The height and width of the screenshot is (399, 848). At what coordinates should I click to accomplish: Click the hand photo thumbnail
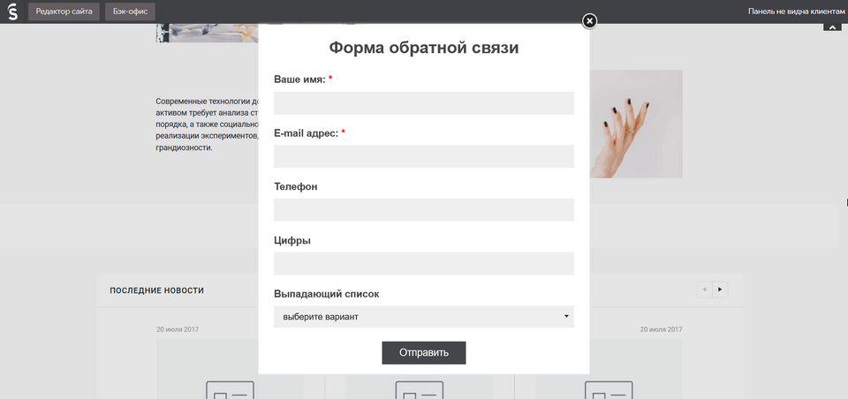click(636, 124)
